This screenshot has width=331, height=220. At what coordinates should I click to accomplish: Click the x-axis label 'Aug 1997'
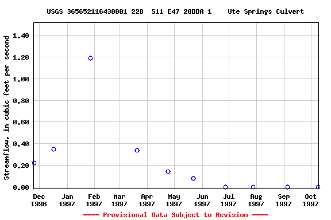coord(256,200)
